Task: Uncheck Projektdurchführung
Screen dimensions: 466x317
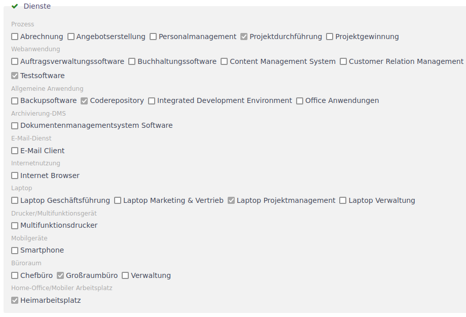Action: [244, 37]
